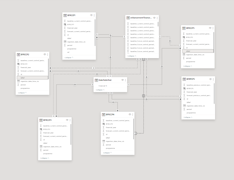Toggle visibility eye icon on BFRCCP3 table
Viewport: 234px width, 180px height.
pyautogui.click(x=67, y=120)
